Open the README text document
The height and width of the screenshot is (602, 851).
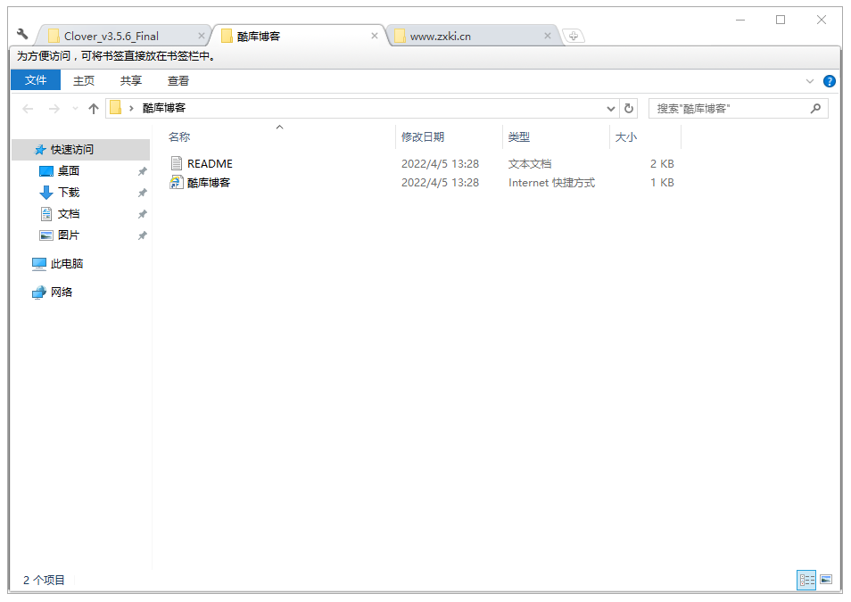[208, 163]
